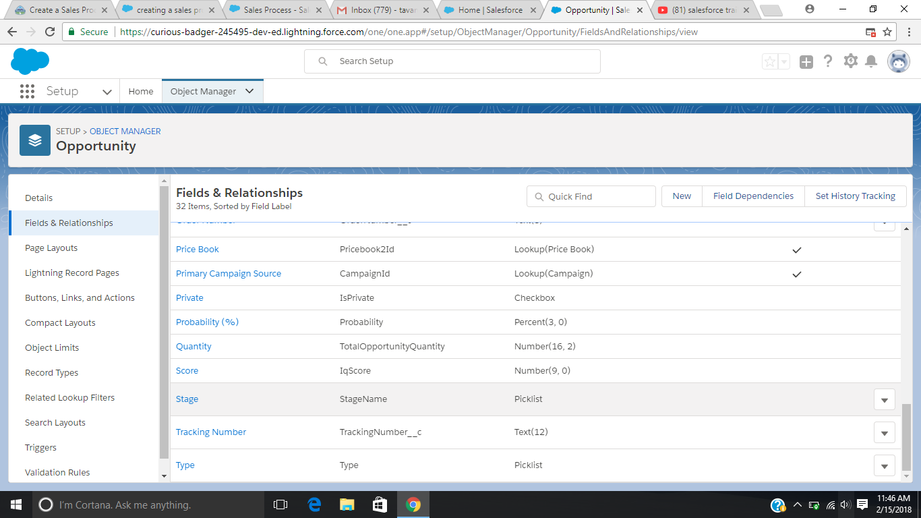Open the Stage field link

187,399
